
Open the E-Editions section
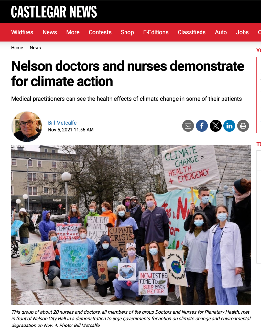pyautogui.click(x=156, y=32)
